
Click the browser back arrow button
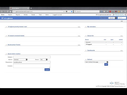click(2, 12)
